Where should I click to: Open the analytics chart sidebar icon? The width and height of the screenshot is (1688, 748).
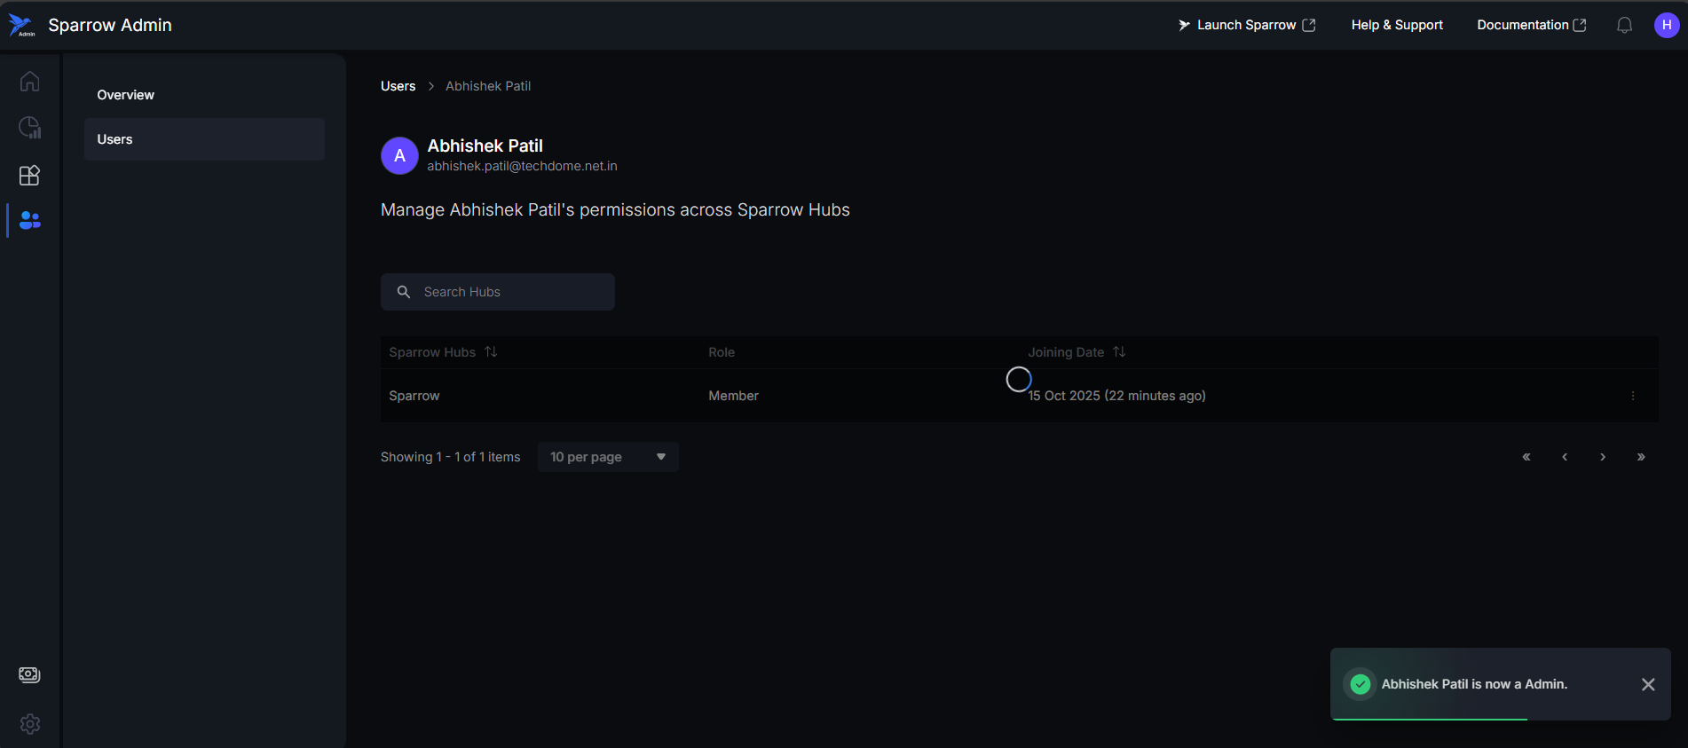coord(29,128)
